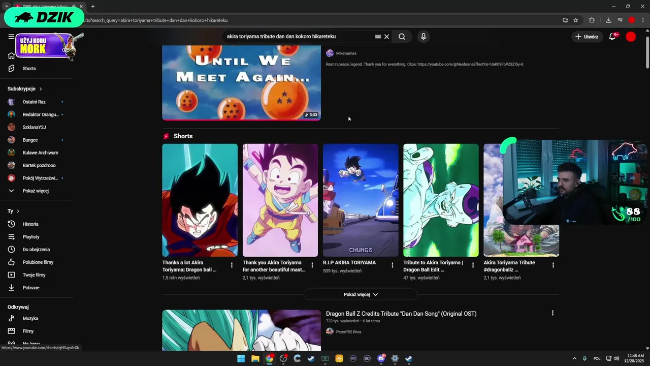Click install app icon in address bar
The height and width of the screenshot is (366, 650).
565,20
